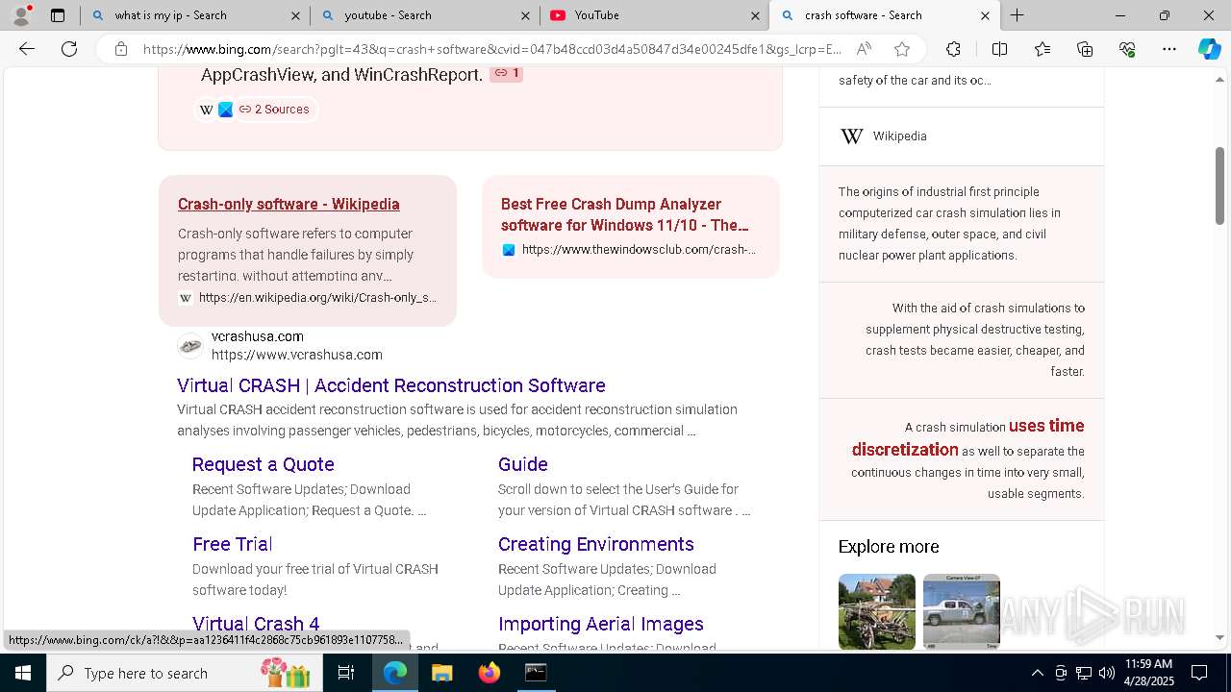Open the tab actions menu icon
The height and width of the screenshot is (692, 1231).
click(58, 15)
